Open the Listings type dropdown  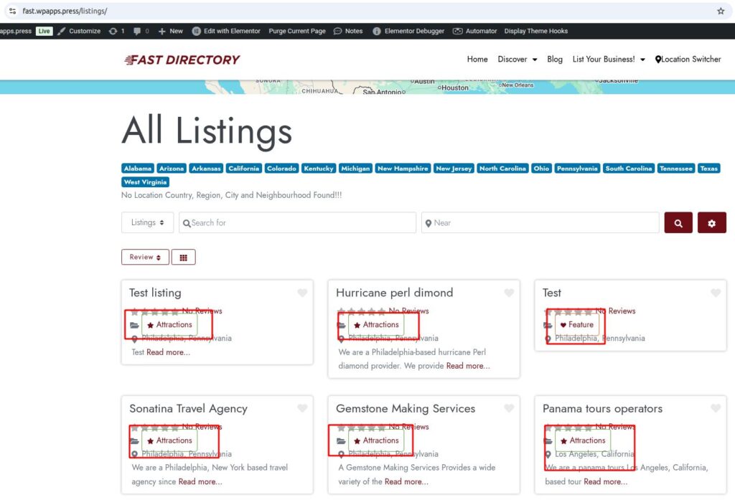pos(147,223)
